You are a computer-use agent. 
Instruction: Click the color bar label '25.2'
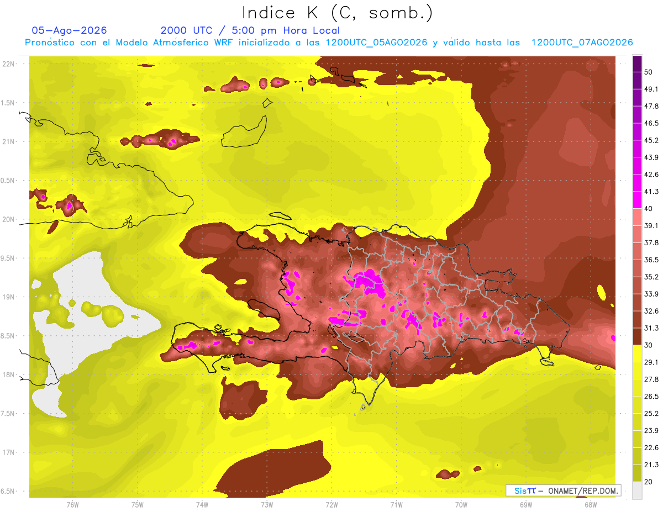(651, 414)
